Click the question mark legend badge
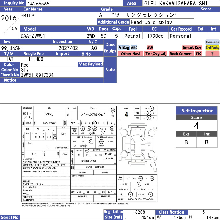The height and width of the screenshot is (220, 220). click(212, 54)
